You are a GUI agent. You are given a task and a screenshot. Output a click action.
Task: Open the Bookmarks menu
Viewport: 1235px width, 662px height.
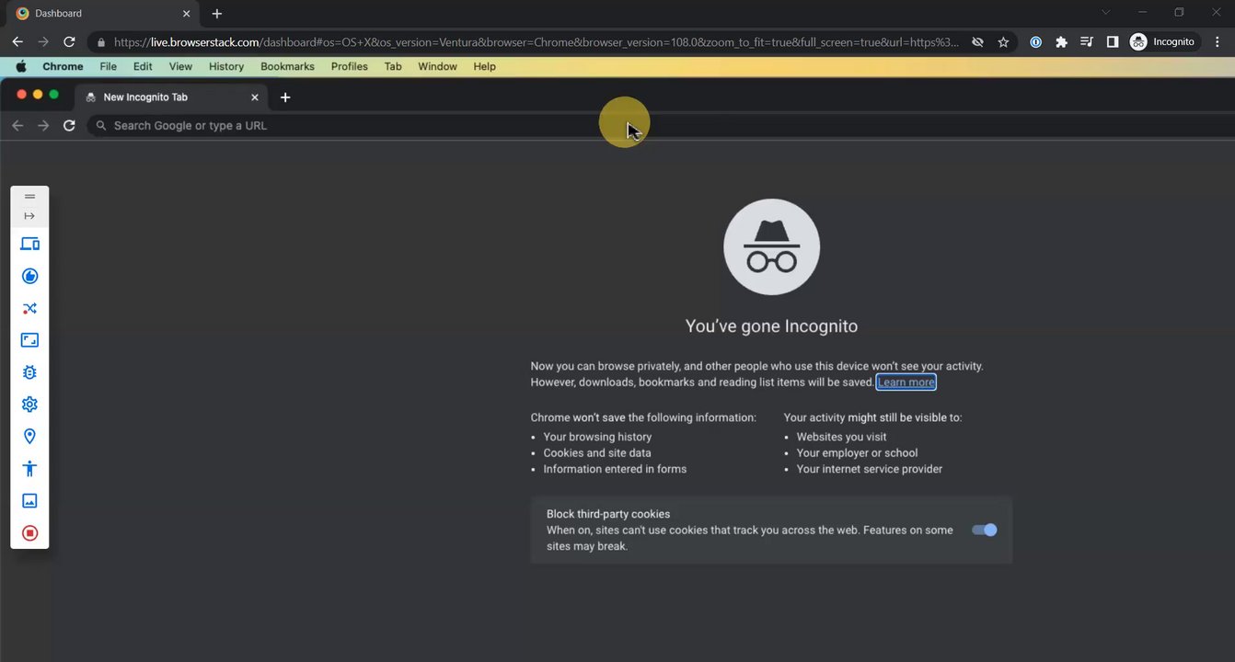pyautogui.click(x=287, y=66)
